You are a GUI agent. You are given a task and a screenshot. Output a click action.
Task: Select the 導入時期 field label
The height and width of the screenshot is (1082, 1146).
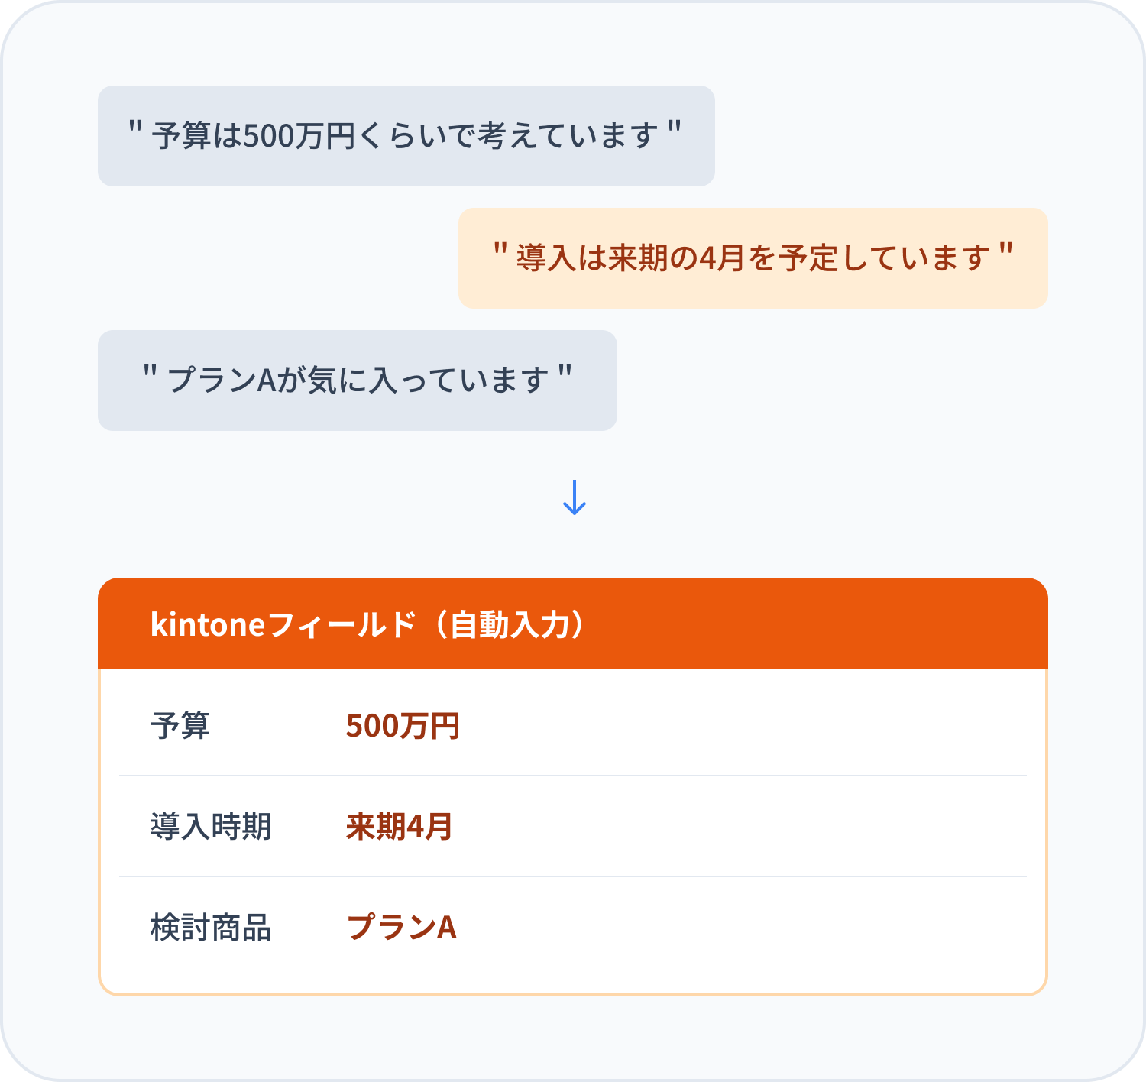211,826
